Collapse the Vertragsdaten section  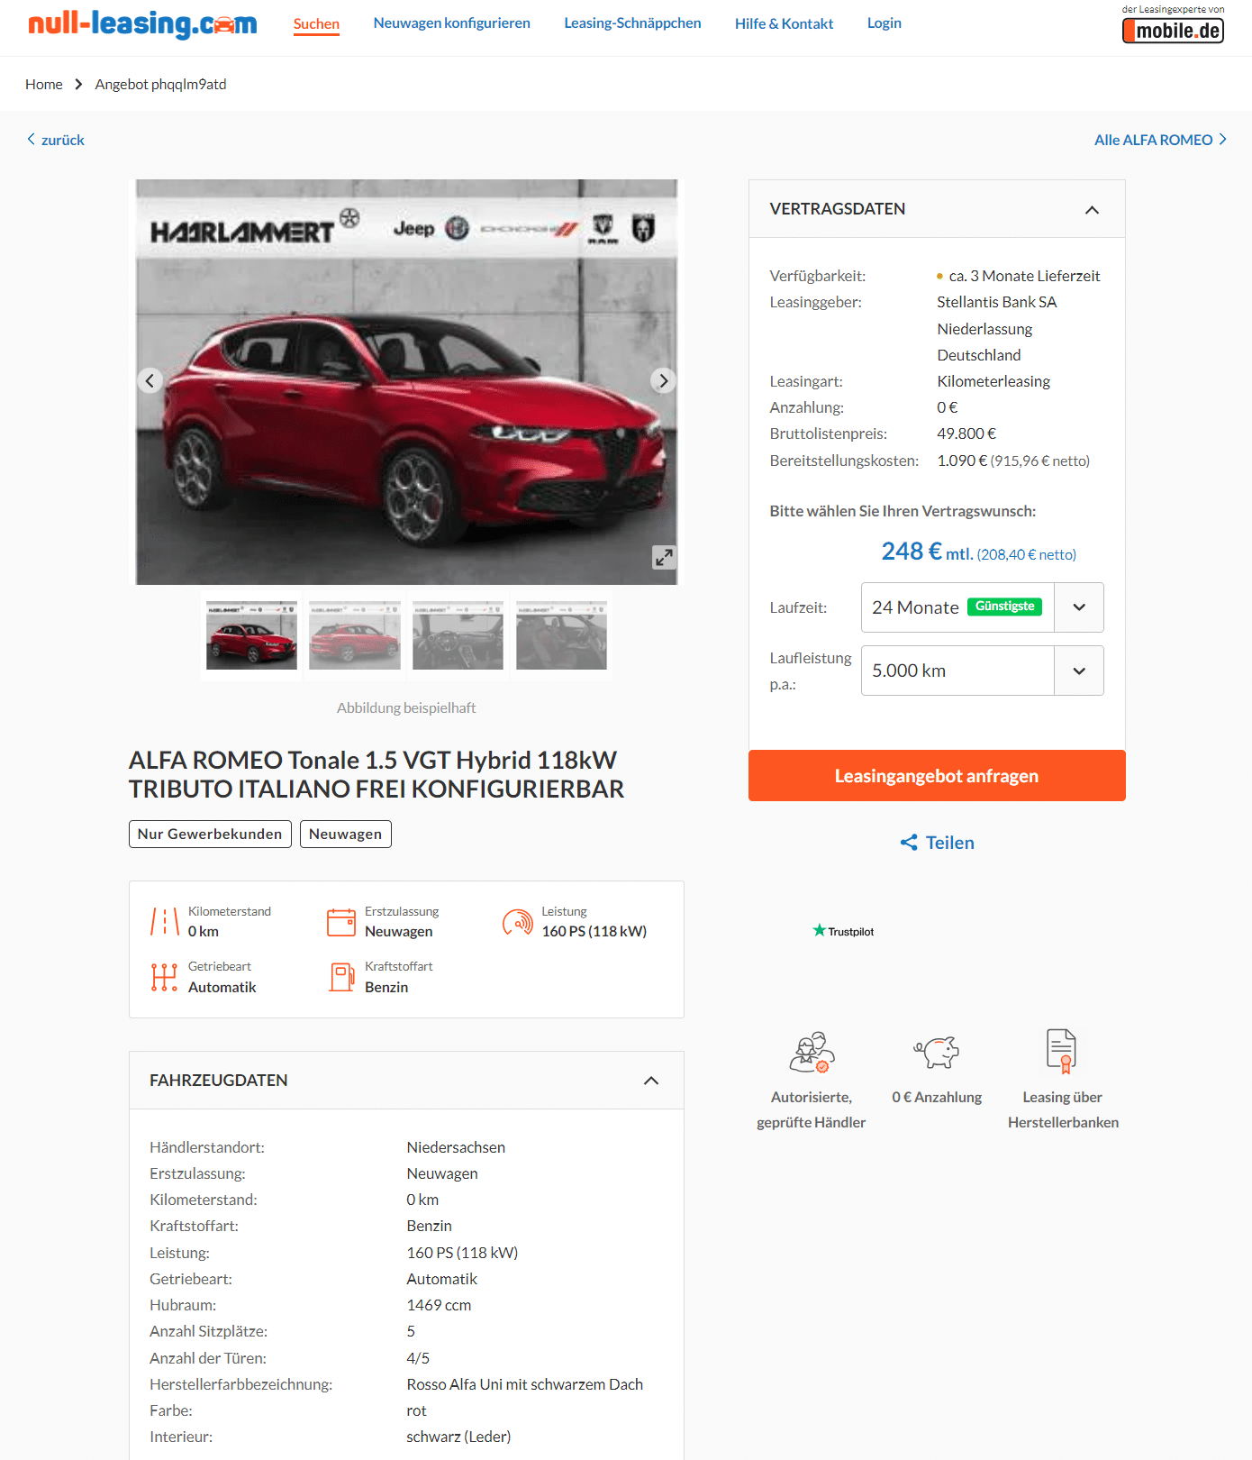coord(1092,210)
